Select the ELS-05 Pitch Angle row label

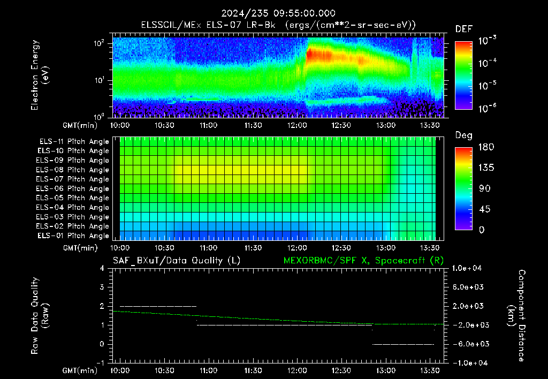(x=72, y=198)
